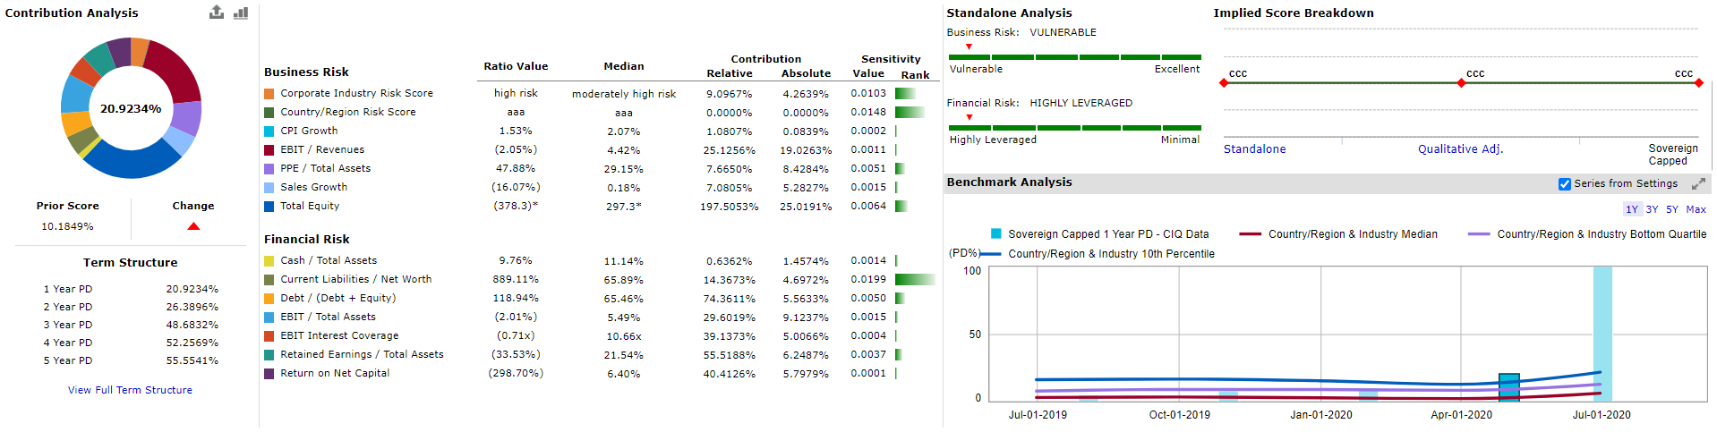
Task: Click the Standalone link in score breakdown
Action: [1254, 149]
